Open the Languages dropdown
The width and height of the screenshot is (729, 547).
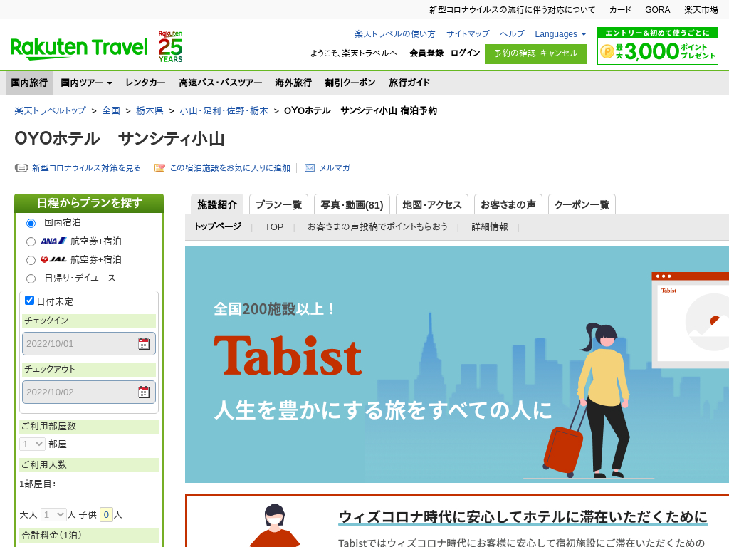[x=560, y=34]
